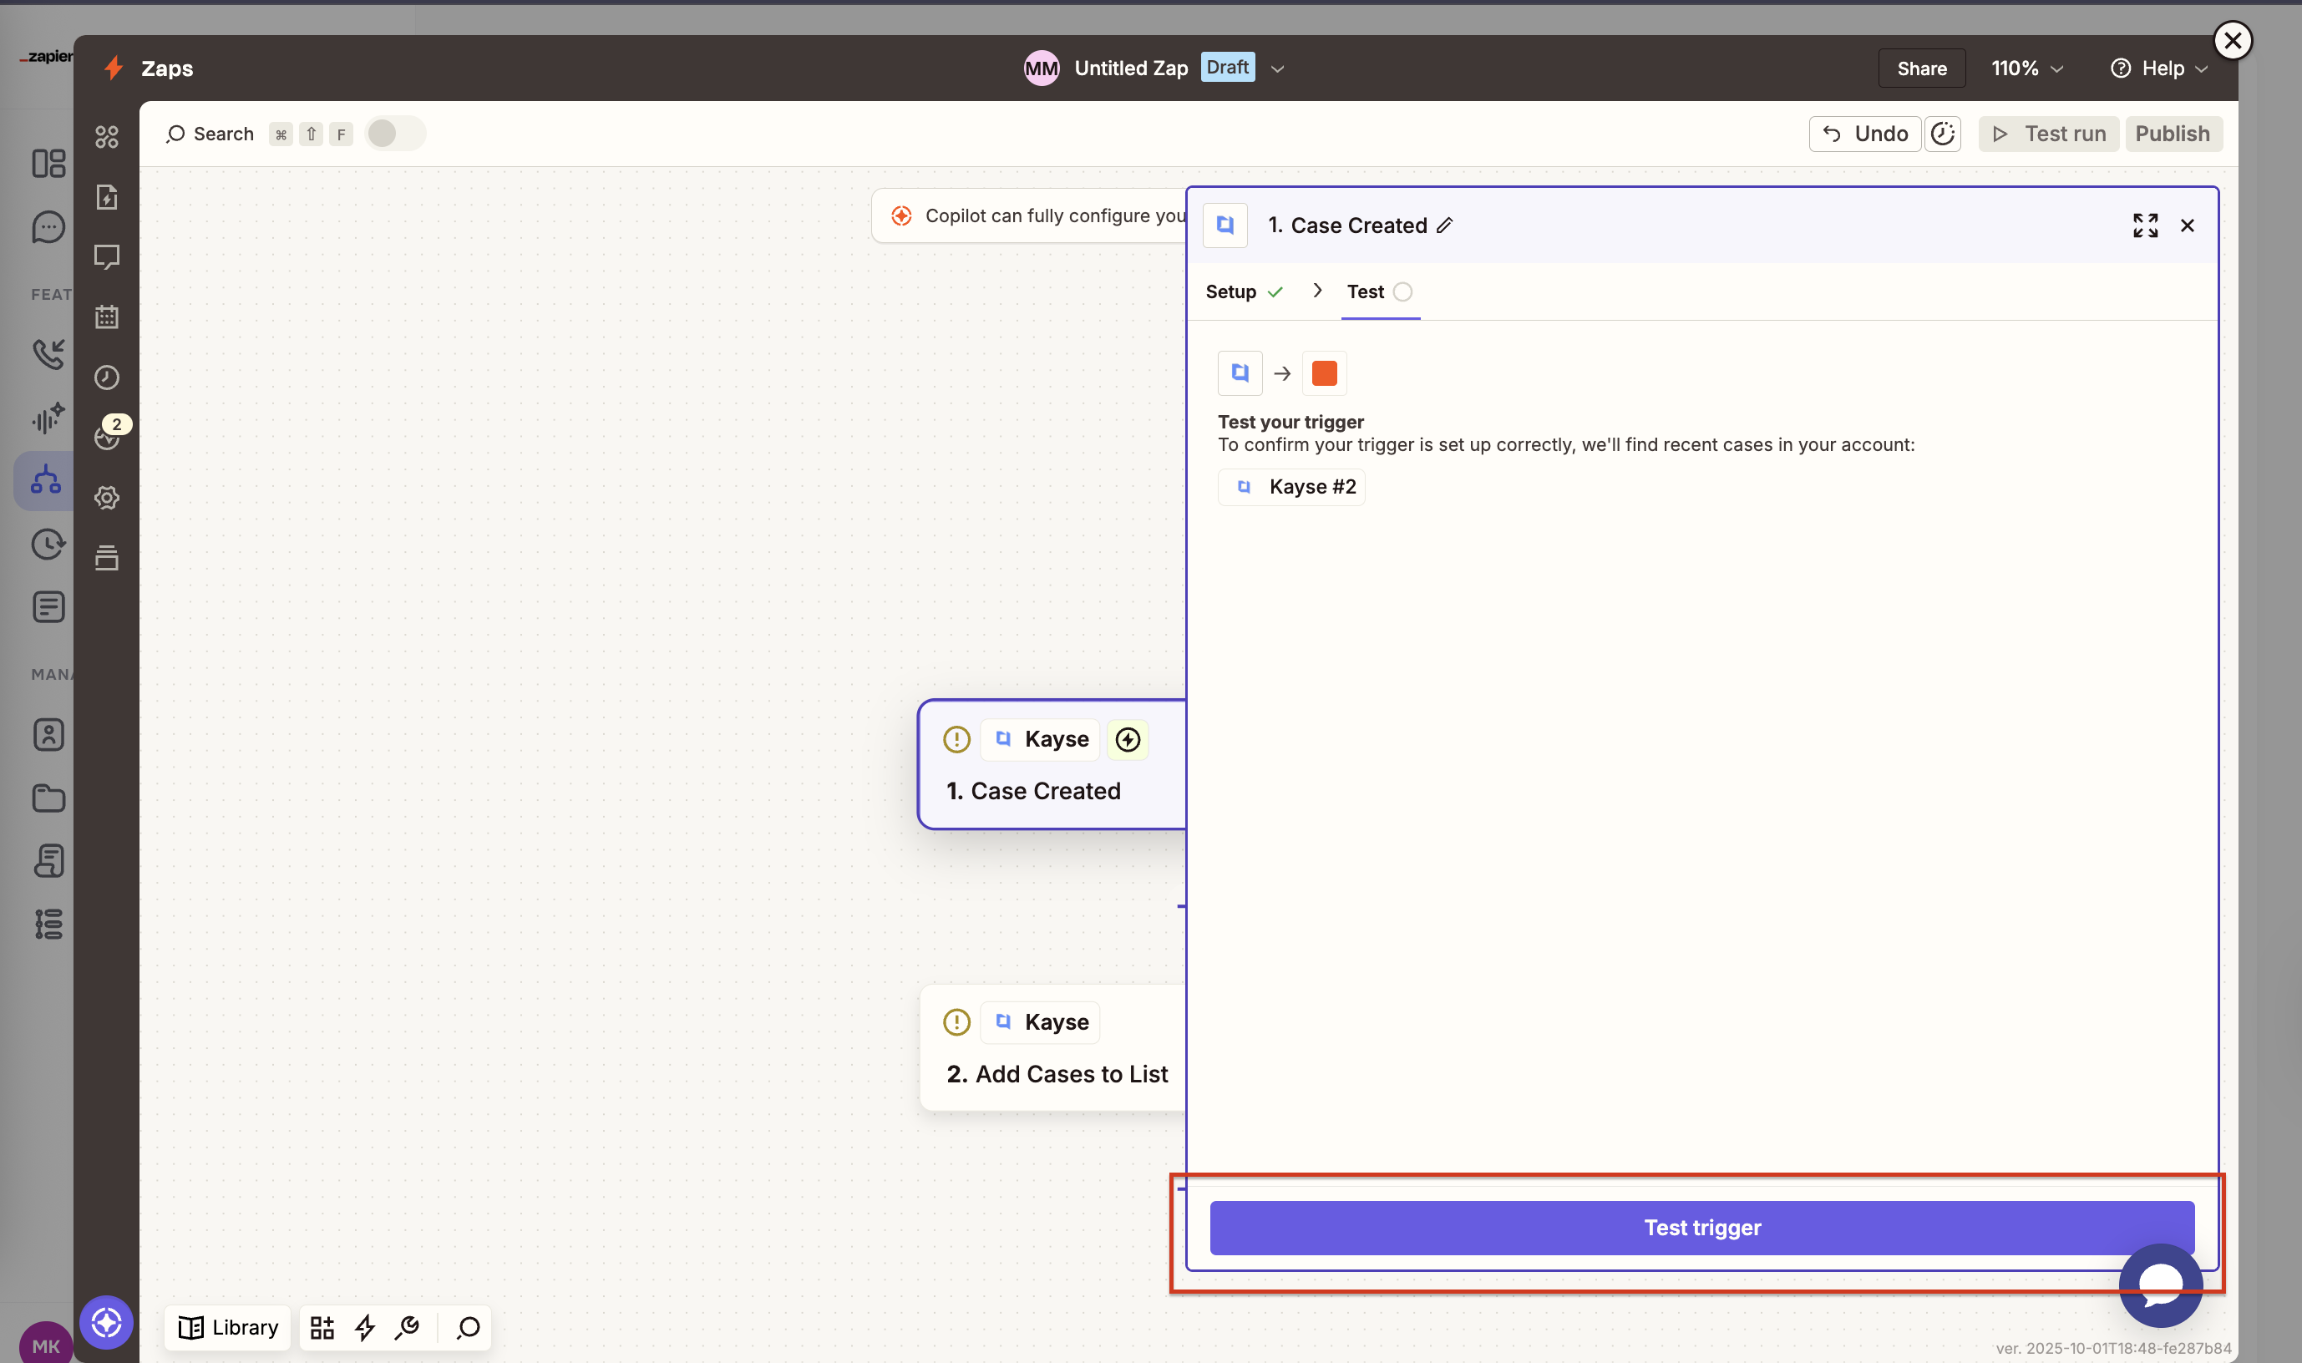Open the 110% zoom level dropdown
The image size is (2302, 1363).
(x=2026, y=68)
